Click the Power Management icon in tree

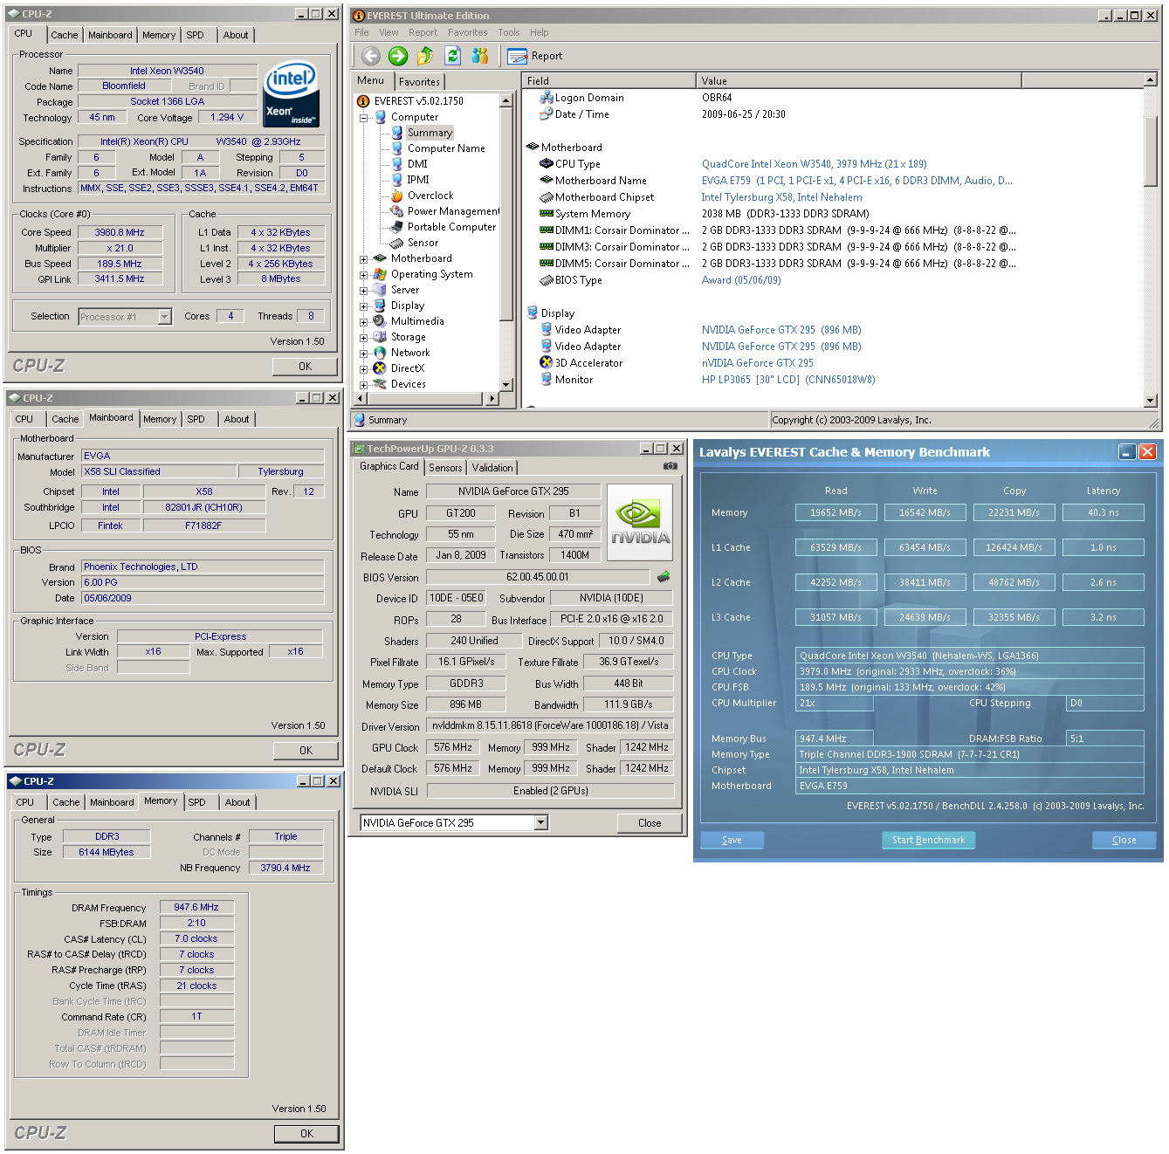[397, 211]
